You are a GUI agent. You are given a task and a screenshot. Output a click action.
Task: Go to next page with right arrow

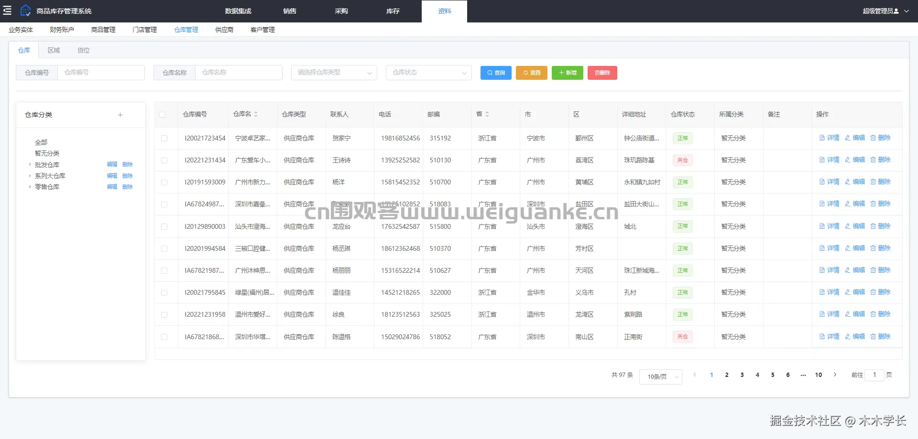(835, 375)
